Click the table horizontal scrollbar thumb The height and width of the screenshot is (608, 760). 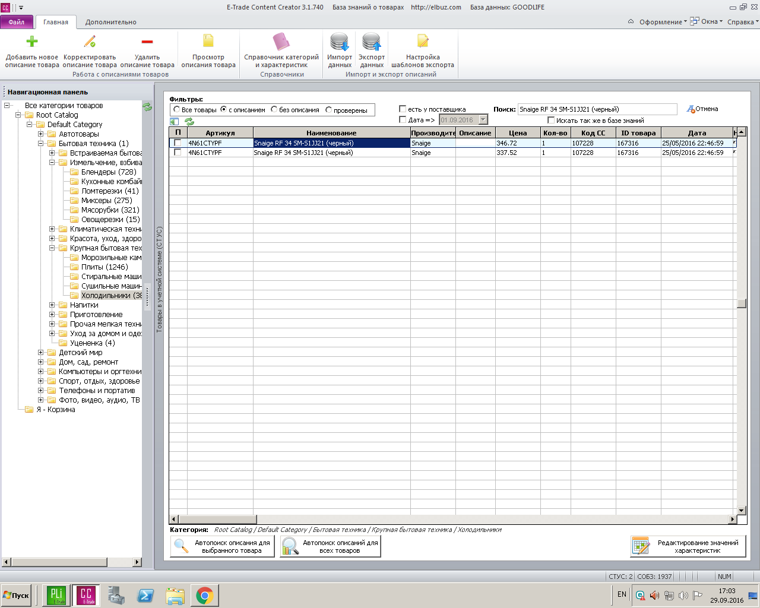point(217,520)
